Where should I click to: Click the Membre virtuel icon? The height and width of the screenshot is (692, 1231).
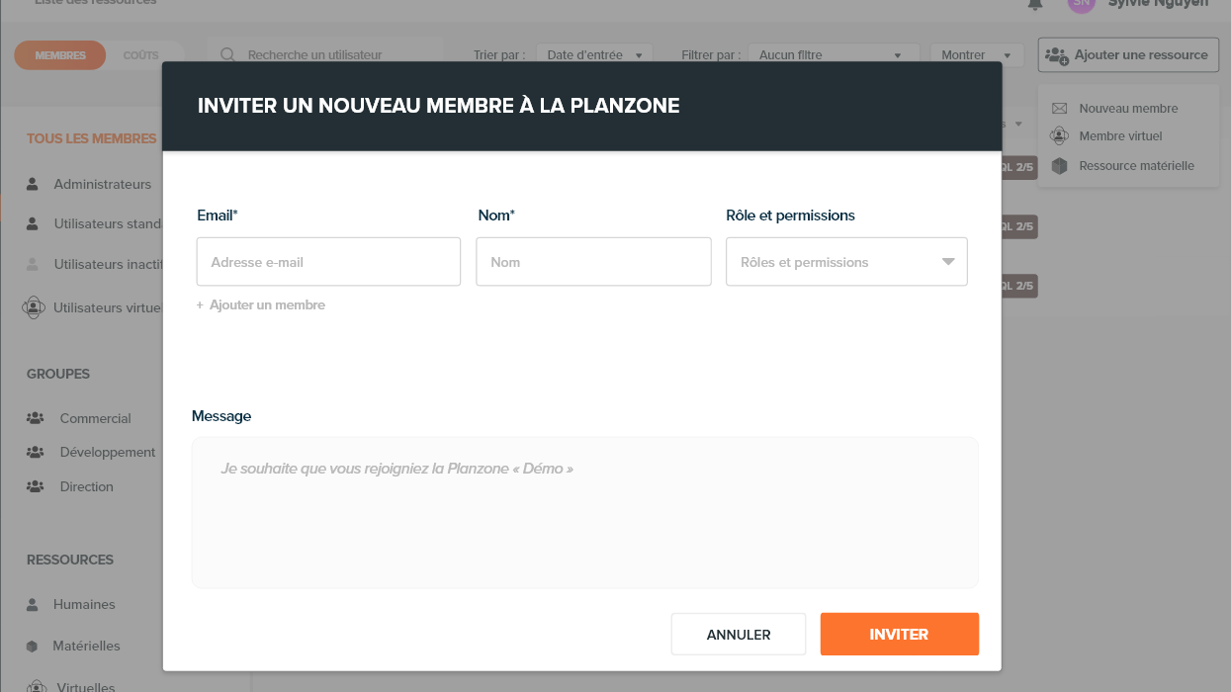(1059, 136)
